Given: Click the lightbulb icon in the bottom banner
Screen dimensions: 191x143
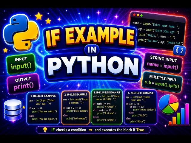Looking at the screenshot, I should (45, 130).
